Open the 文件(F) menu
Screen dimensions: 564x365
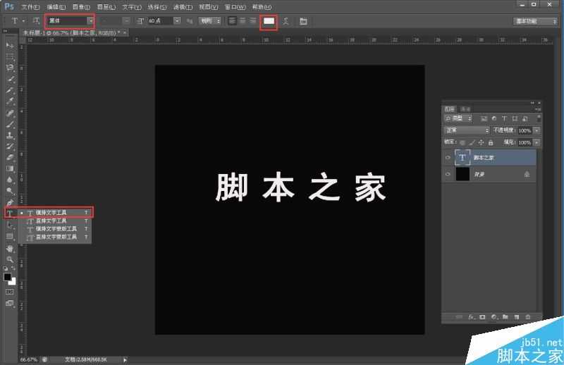click(x=30, y=7)
